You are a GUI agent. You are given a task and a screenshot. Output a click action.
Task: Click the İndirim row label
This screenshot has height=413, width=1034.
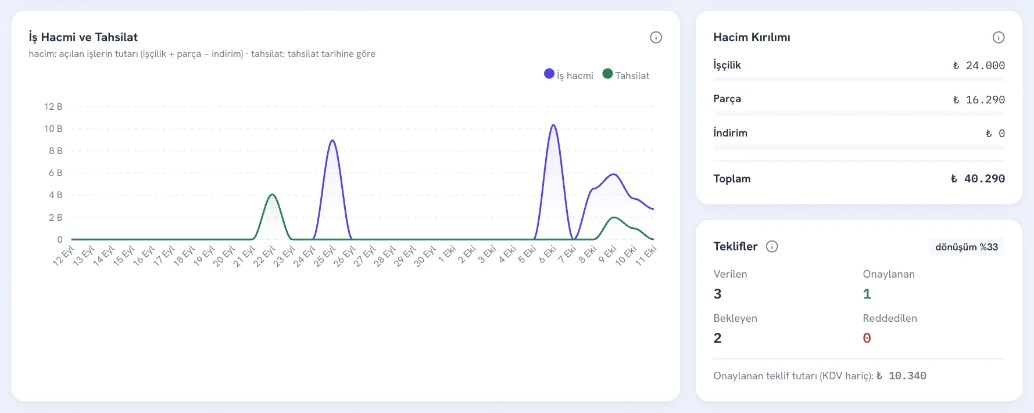click(731, 133)
